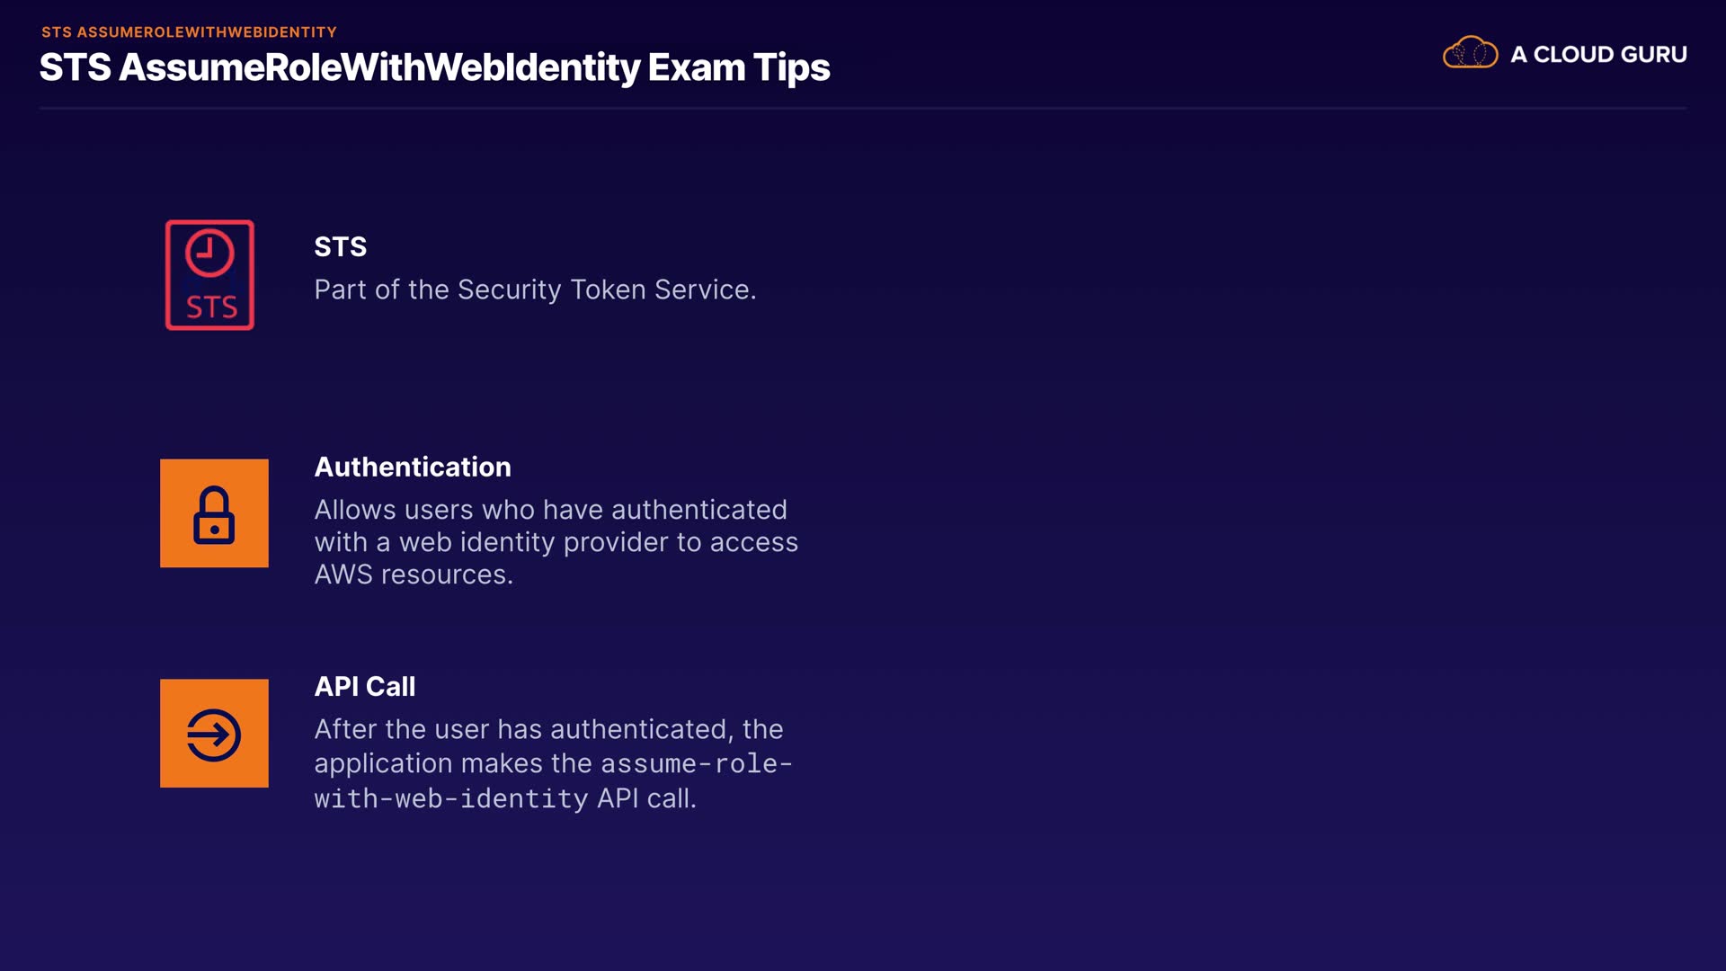Screen dimensions: 1726x971
Task: Click the bold "STS" heading
Action: (x=340, y=247)
